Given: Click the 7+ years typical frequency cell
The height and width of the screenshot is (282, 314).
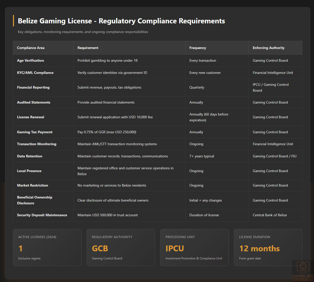Looking at the screenshot, I should 202,156.
